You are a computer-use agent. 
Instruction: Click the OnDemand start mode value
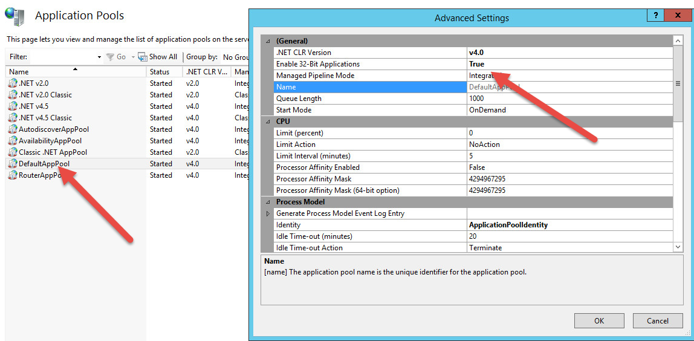pyautogui.click(x=487, y=110)
